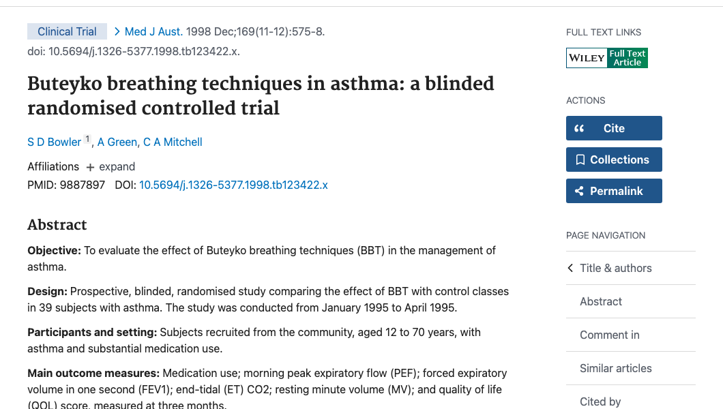Viewport: 723px width, 409px height.
Task: Click the Clinical Trial publication tag
Action: tap(67, 31)
